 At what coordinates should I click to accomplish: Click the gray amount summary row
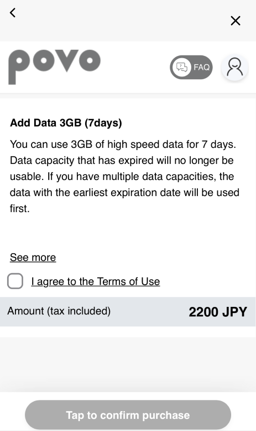tap(128, 312)
